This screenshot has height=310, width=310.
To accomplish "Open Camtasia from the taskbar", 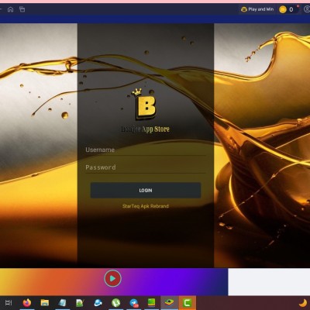I will pos(188,303).
